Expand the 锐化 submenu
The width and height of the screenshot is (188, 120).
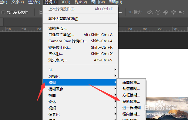80,102
